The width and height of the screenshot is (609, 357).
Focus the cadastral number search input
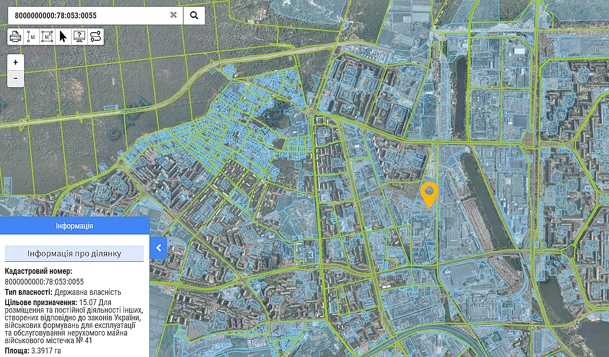tap(89, 15)
